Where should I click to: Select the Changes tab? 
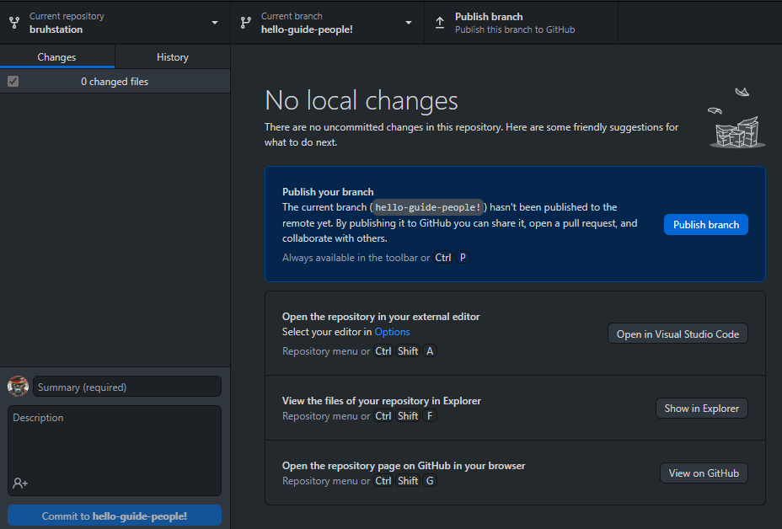(x=56, y=56)
